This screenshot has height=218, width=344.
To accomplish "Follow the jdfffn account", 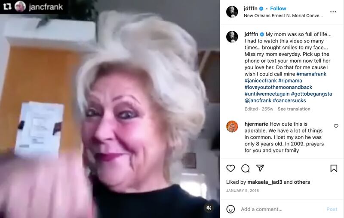I will 278,9.
